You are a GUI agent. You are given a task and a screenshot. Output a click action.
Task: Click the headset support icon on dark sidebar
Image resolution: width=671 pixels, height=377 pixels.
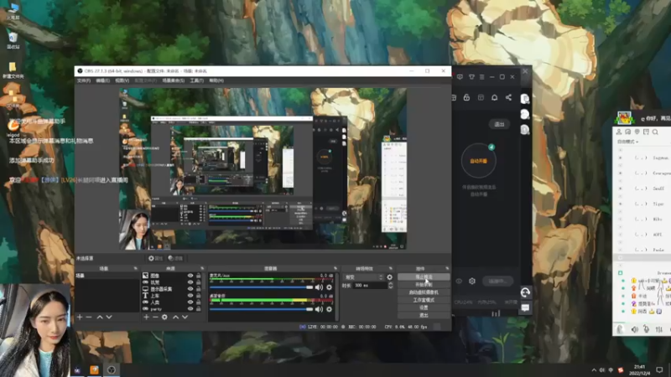(x=525, y=292)
